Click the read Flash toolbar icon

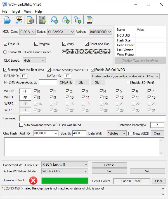click(x=89, y=20)
